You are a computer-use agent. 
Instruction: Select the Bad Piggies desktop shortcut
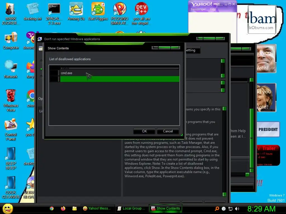[98, 11]
